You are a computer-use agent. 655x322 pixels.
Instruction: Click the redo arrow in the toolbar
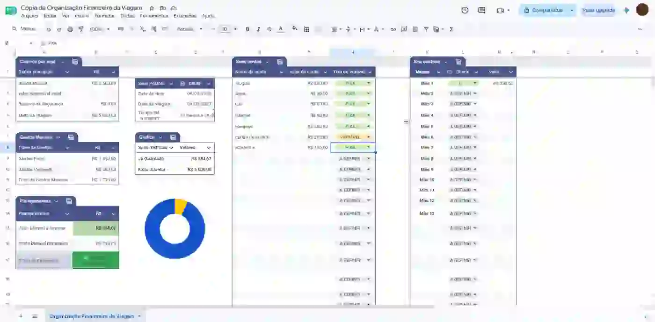click(59, 29)
